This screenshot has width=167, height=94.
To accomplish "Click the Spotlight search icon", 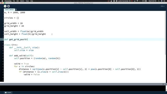I will coord(159,1).
